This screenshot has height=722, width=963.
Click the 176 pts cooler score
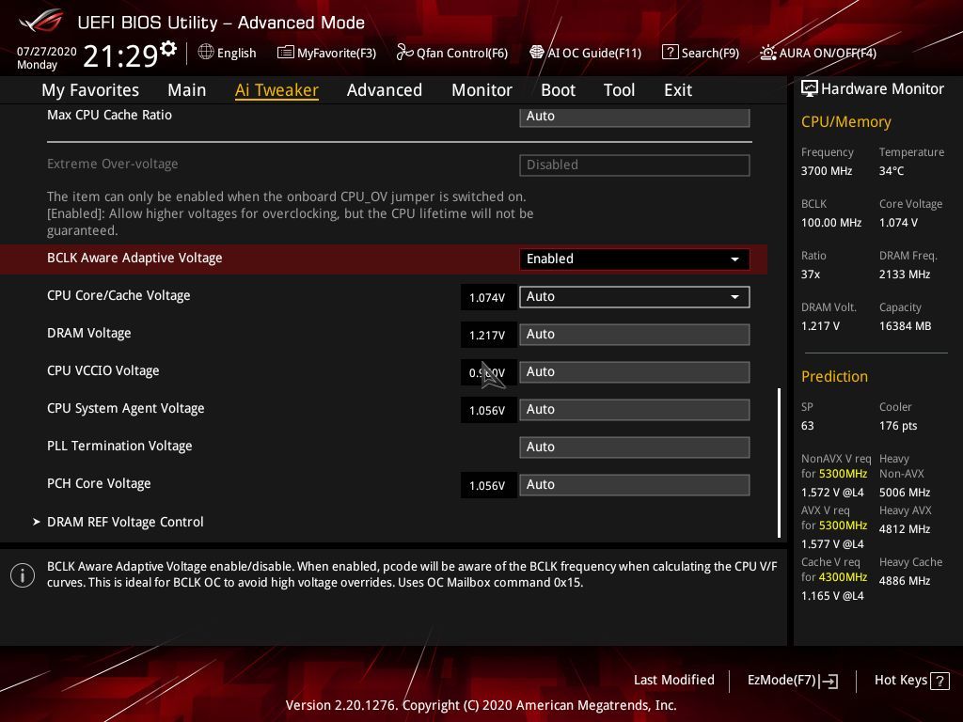898,426
